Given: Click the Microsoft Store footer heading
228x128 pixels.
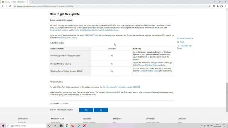Looking at the screenshot, I should coord(58,119).
